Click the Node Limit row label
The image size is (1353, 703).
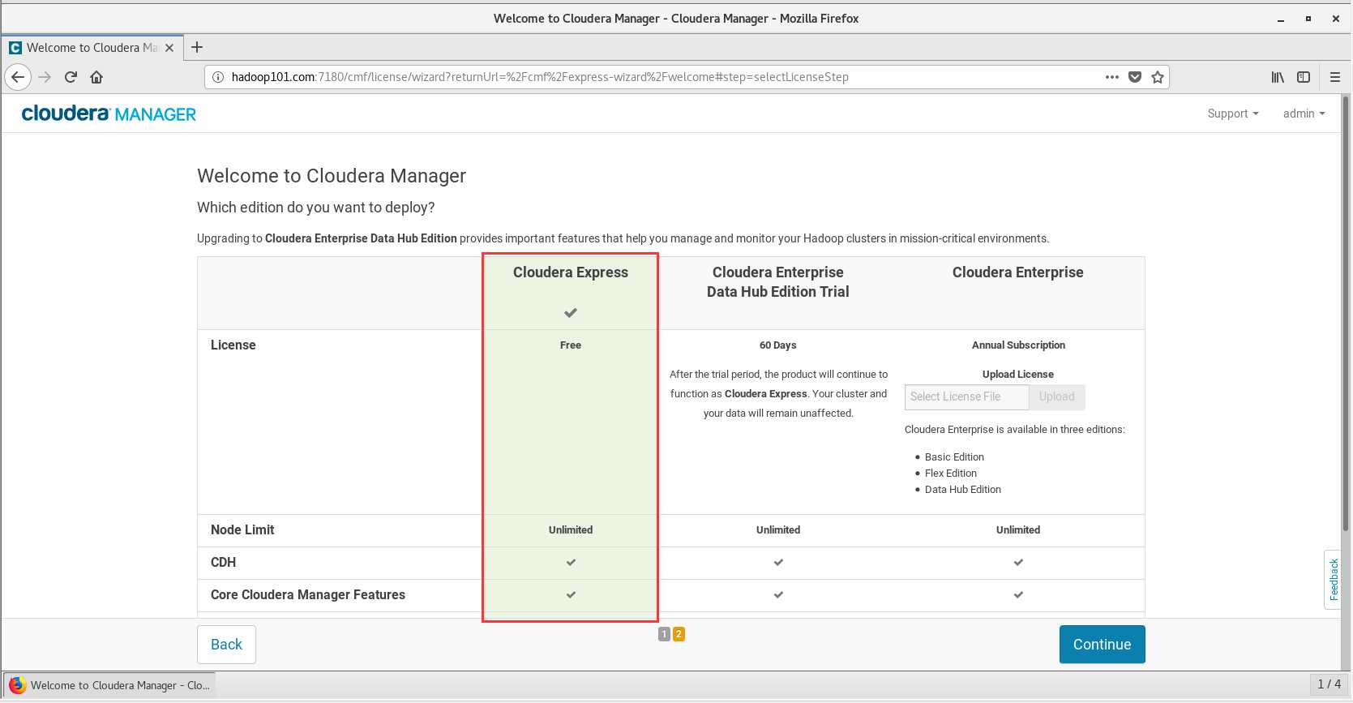pos(242,529)
